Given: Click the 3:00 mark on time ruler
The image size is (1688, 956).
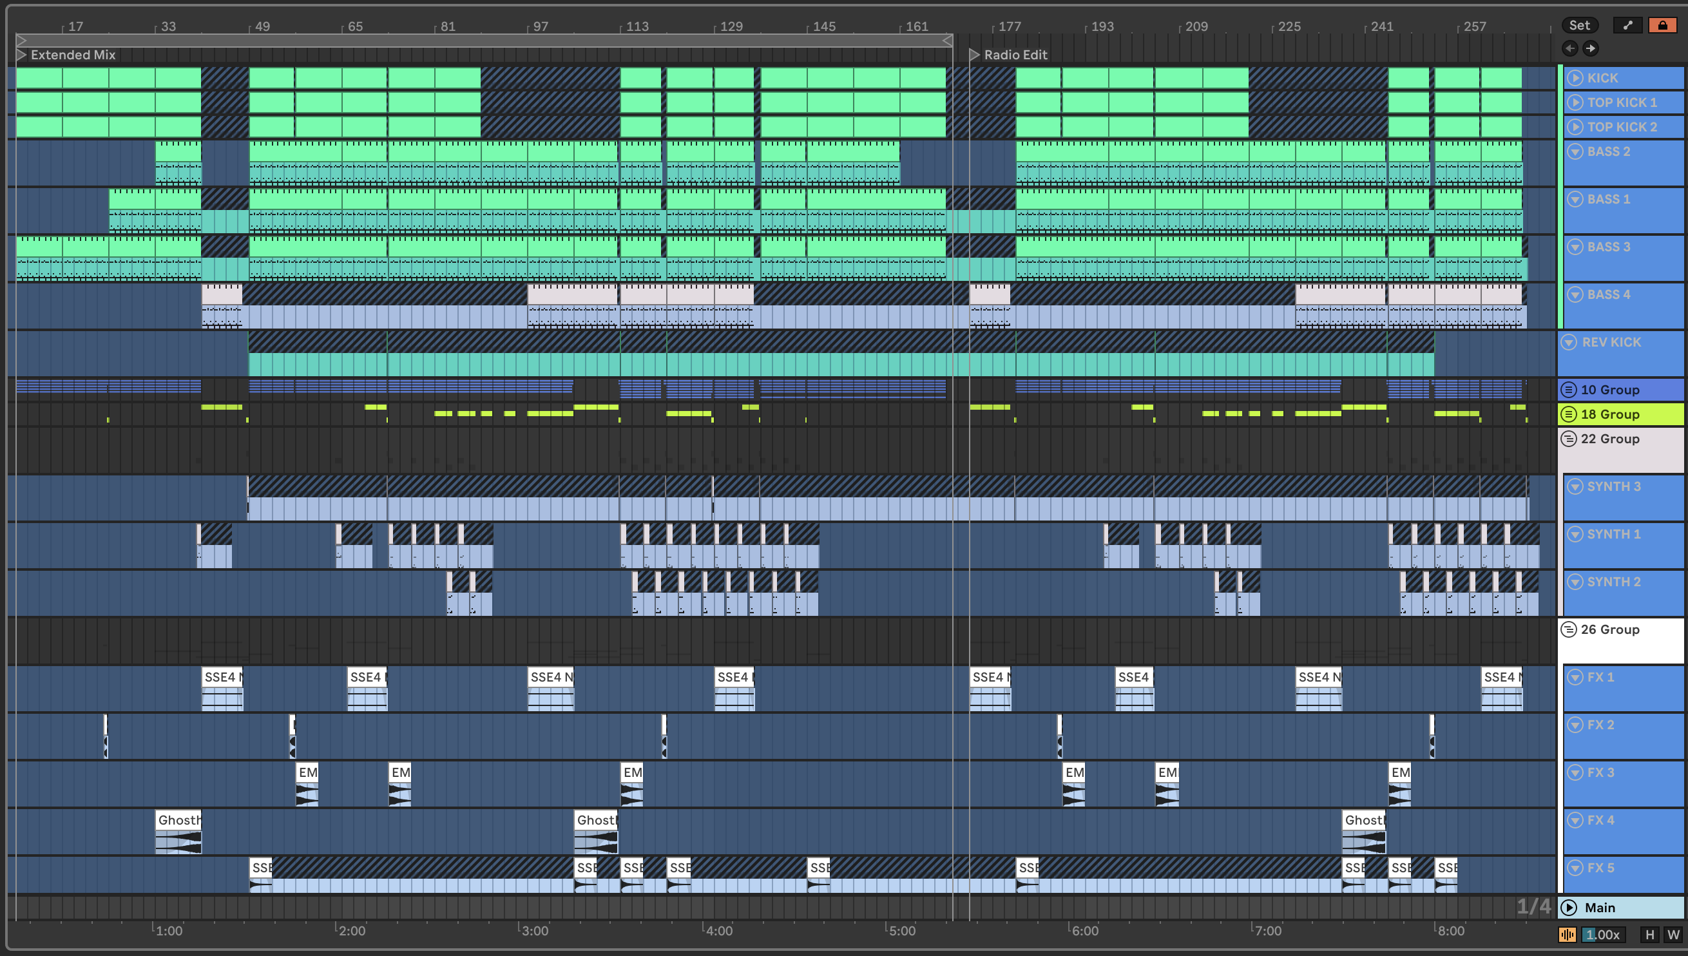Looking at the screenshot, I should click(x=535, y=930).
